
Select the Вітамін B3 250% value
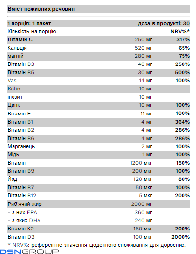pos(183,64)
